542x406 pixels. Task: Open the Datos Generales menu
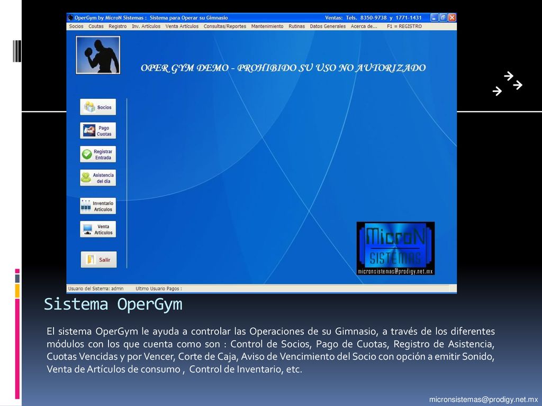tap(328, 26)
